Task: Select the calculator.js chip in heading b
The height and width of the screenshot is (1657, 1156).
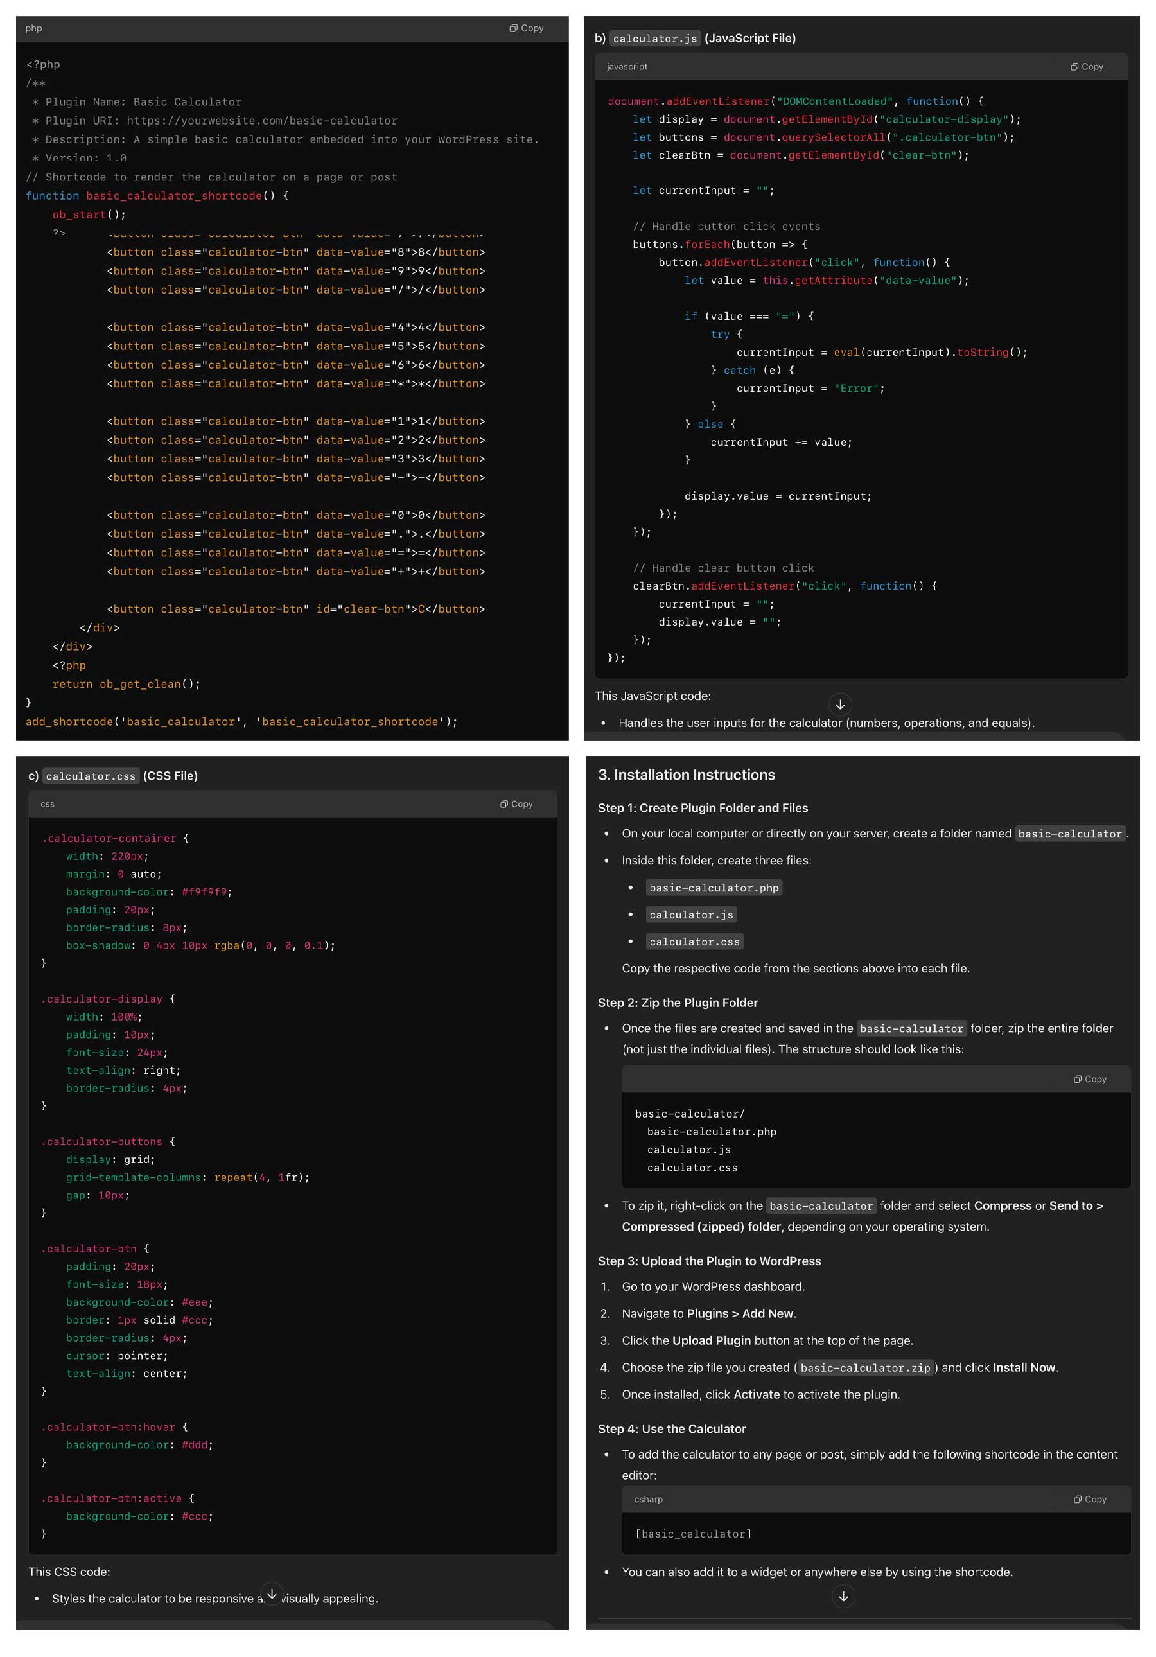Action: (x=654, y=39)
